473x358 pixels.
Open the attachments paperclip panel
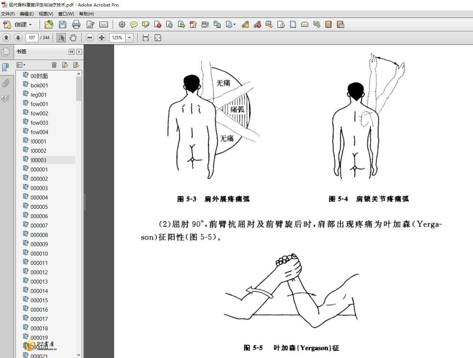coord(6,83)
